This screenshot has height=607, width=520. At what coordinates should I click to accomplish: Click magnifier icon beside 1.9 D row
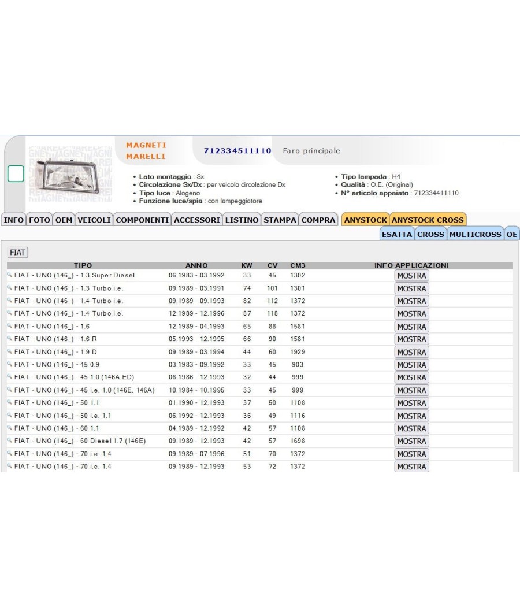[10, 351]
